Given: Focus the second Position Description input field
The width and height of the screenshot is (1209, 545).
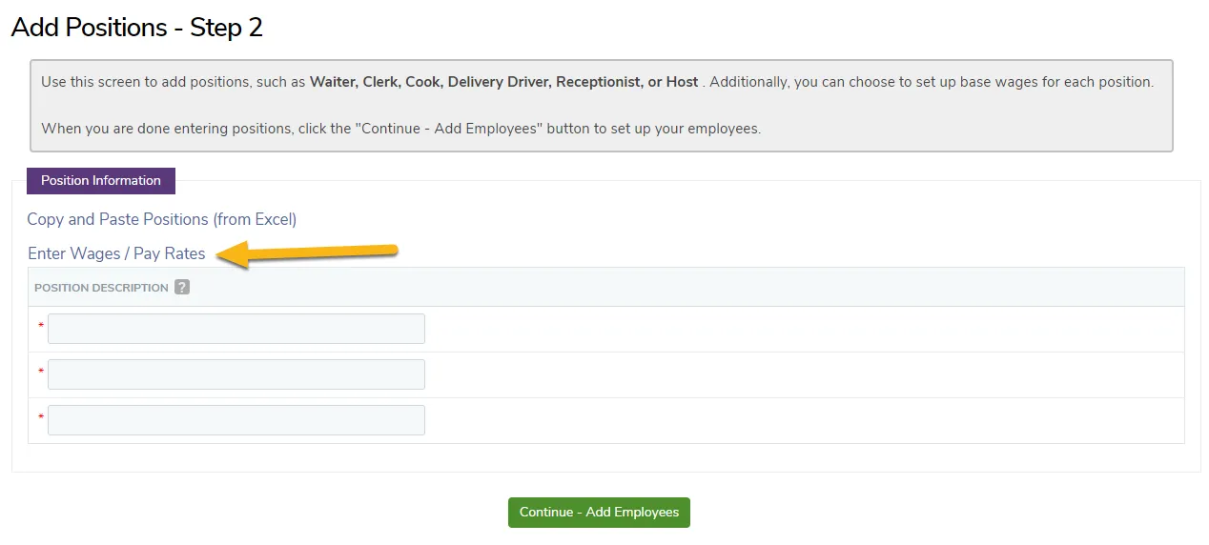Looking at the screenshot, I should coord(236,374).
